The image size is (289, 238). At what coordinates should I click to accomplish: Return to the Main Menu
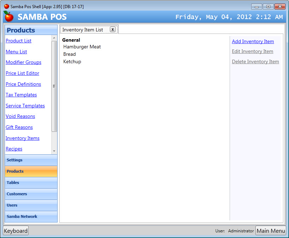click(271, 231)
